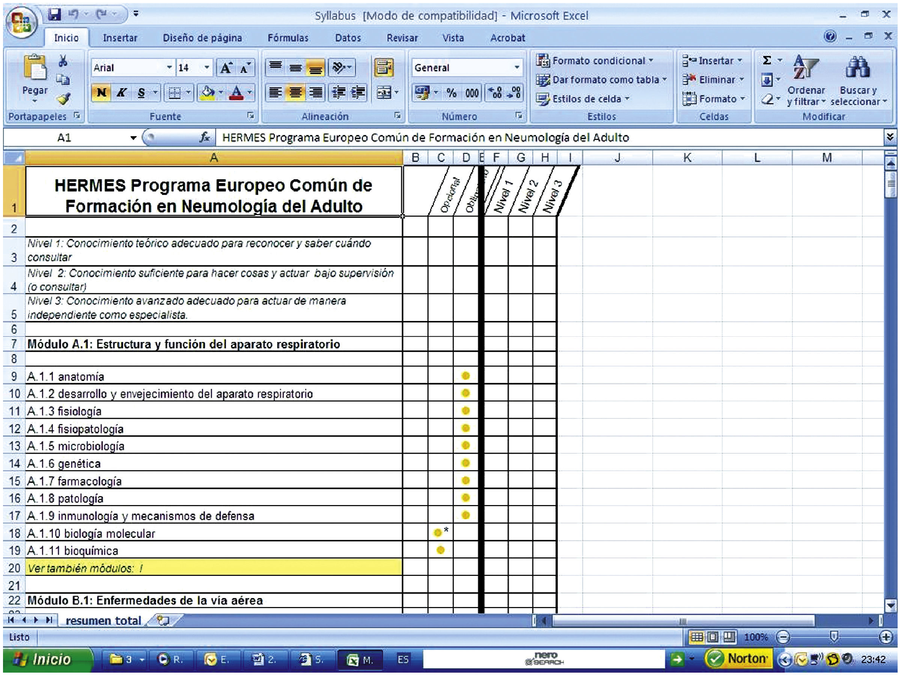Screen dimensions: 901x676
Task: Toggle center horizontal alignment button
Action: coord(295,93)
